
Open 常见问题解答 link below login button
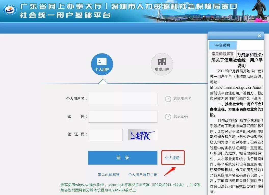coord(109,175)
